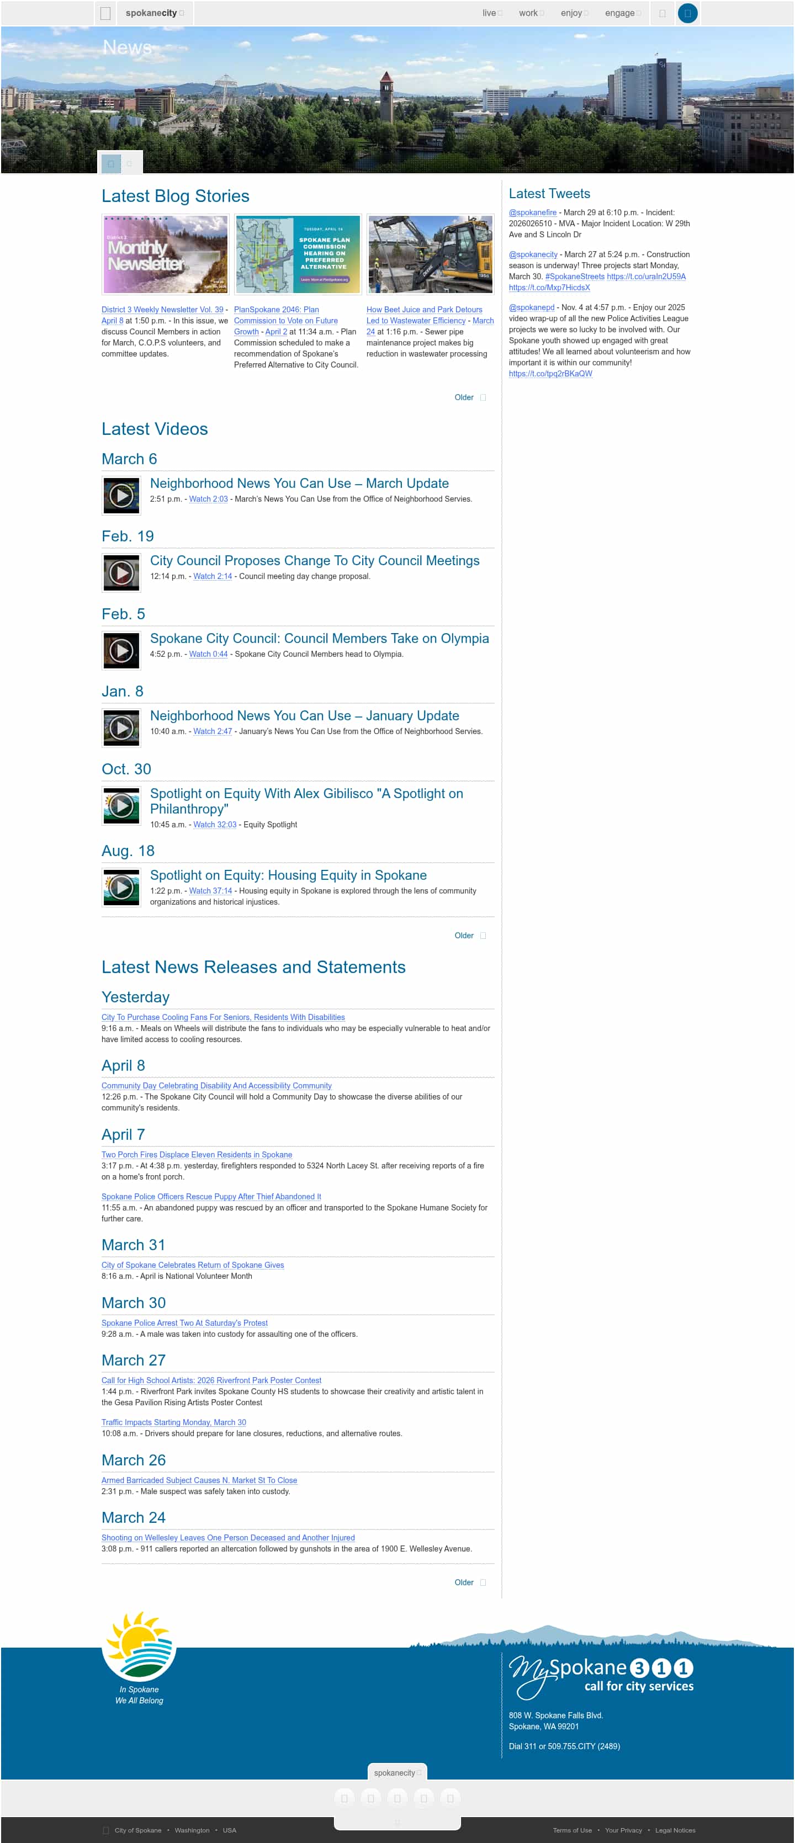Screen dimensions: 795x1843
Task: Click the blue circular icon in top bar
Action: point(688,13)
